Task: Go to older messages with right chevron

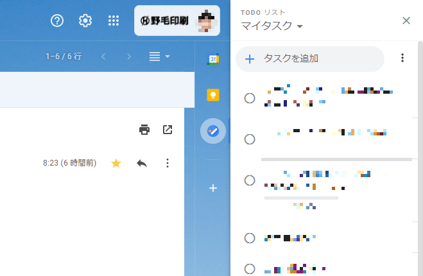Action: pyautogui.click(x=129, y=56)
